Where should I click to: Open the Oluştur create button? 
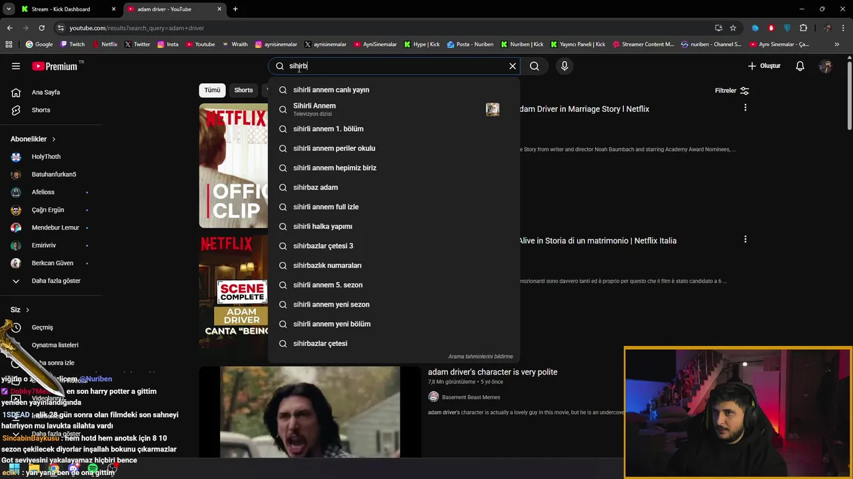point(764,66)
